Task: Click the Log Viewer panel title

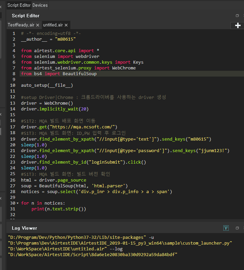Action: (x=24, y=228)
